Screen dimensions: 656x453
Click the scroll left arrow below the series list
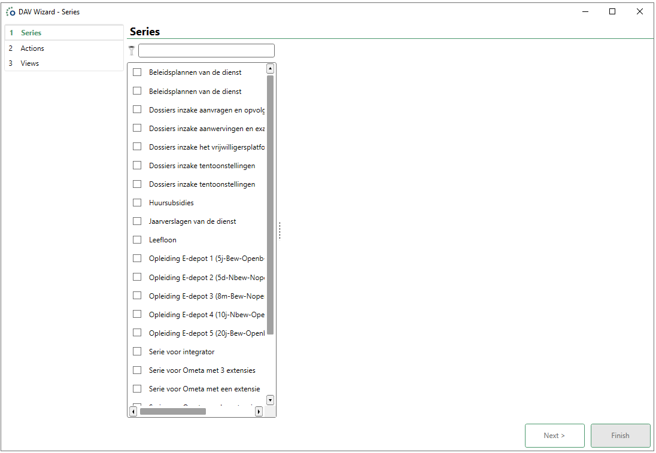pos(133,411)
